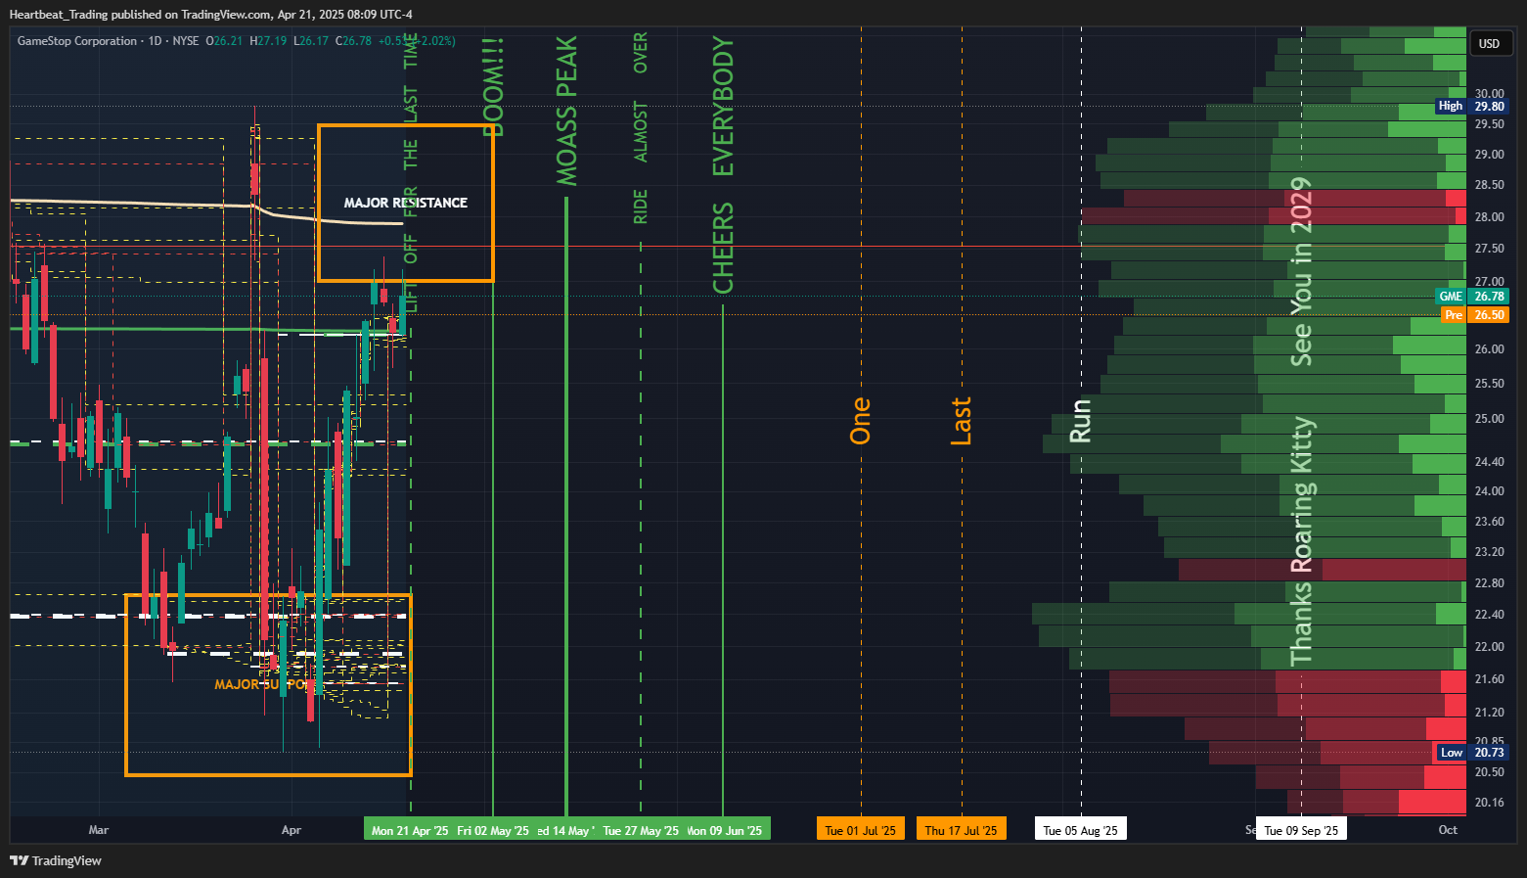Click the GameStop Corporation symbol title
This screenshot has height=878, width=1527.
coord(77,41)
